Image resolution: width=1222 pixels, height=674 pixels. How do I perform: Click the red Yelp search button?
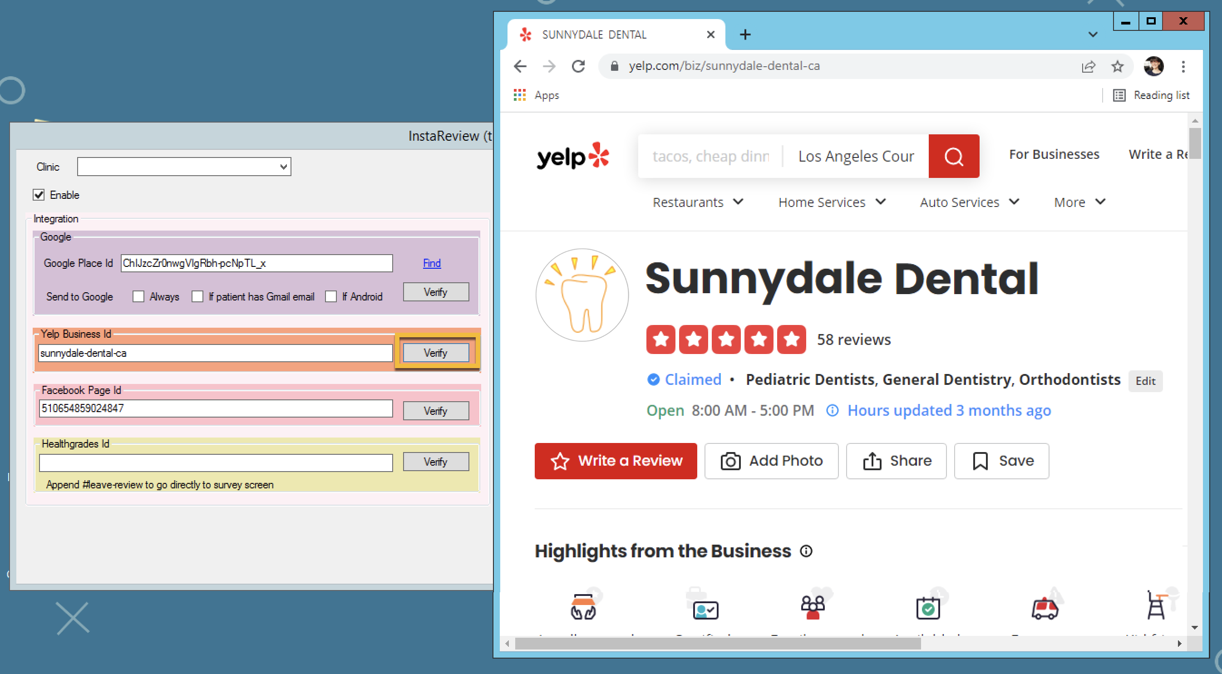coord(954,156)
